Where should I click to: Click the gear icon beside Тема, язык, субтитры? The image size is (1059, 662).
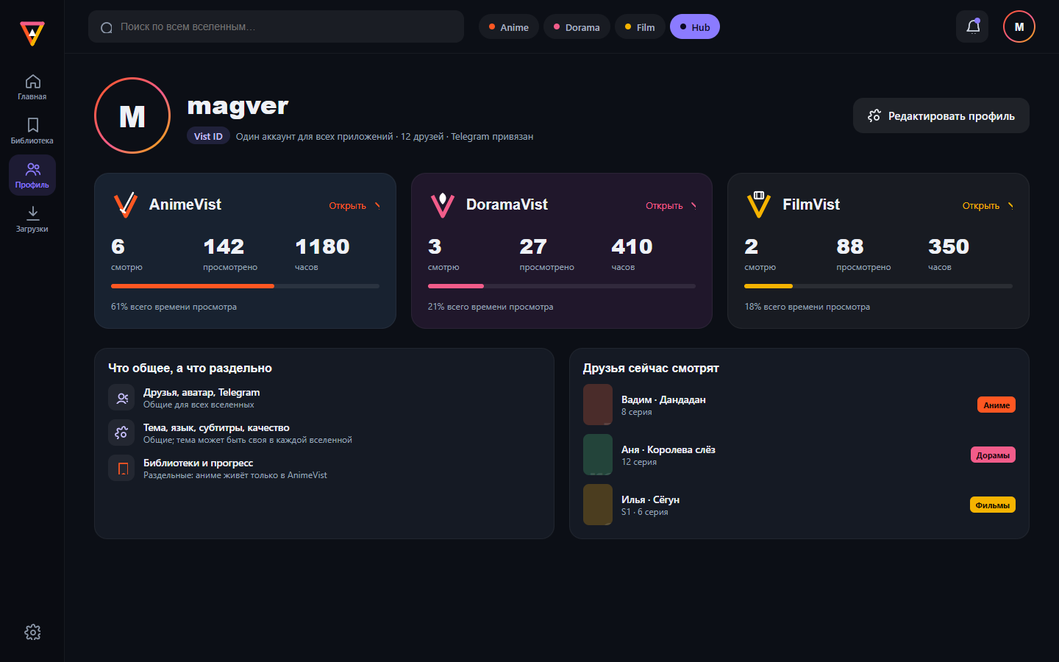point(121,433)
